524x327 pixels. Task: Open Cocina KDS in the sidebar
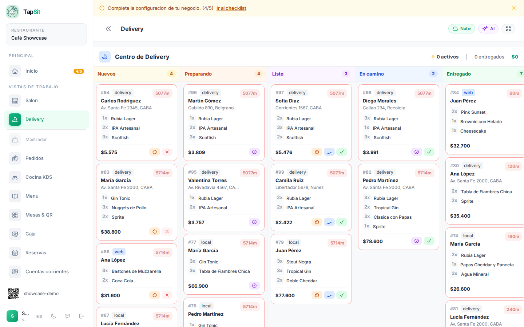coord(46,177)
